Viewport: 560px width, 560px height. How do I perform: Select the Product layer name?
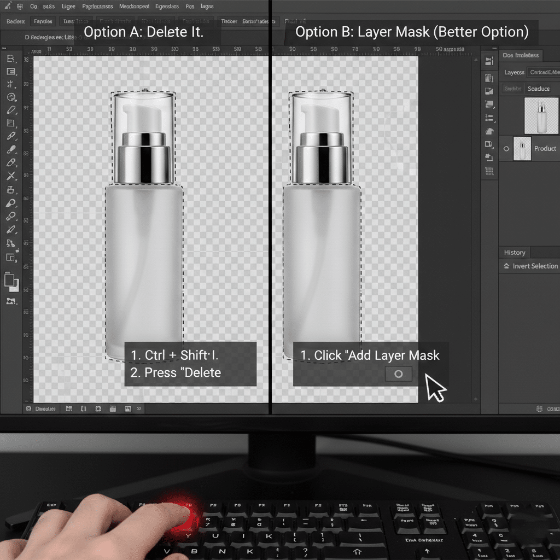(x=545, y=149)
